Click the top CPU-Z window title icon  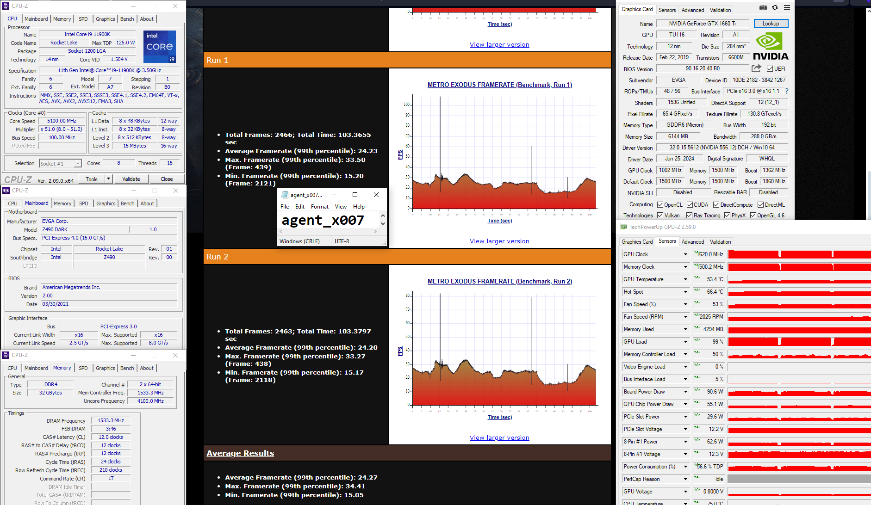click(x=6, y=6)
